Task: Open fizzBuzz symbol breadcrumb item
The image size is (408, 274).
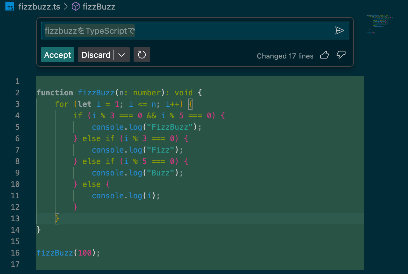Action: tap(99, 6)
